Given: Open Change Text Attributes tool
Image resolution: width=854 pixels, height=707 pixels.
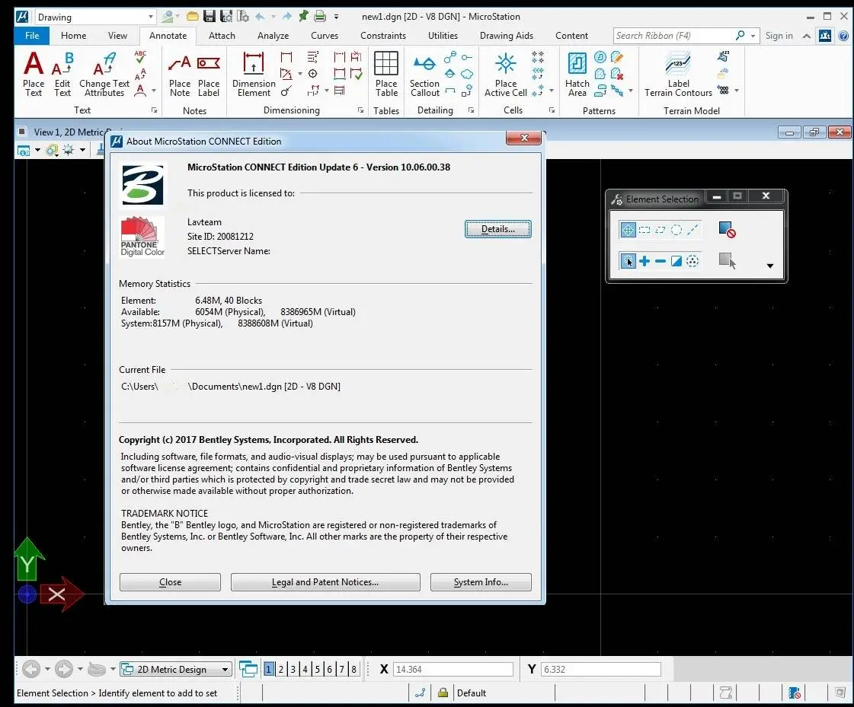Looking at the screenshot, I should pos(104,74).
